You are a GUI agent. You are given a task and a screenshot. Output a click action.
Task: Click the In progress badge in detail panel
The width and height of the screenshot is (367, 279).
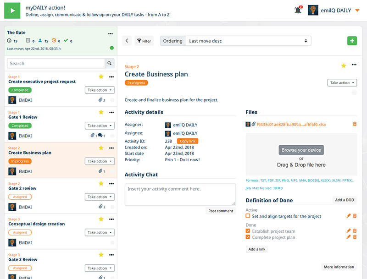(136, 83)
